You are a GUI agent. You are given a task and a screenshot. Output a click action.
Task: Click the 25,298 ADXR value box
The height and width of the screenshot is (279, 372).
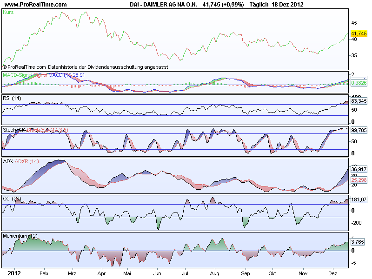(x=359, y=180)
